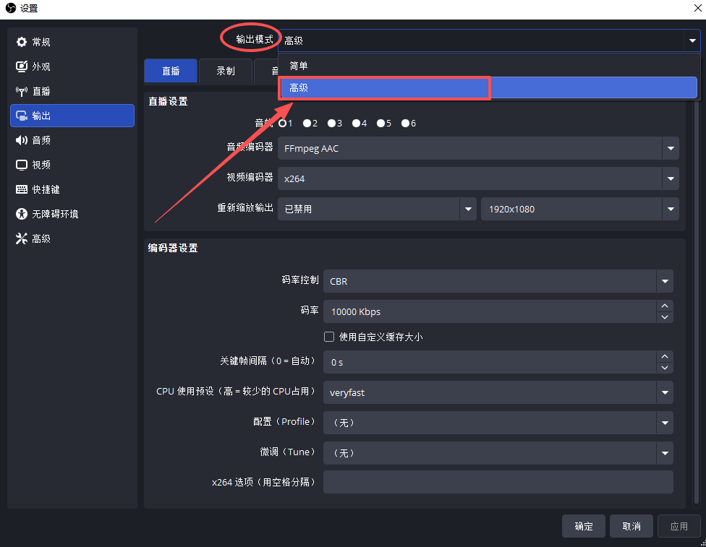Click the 常规 gear icon in sidebar
Screen dimensions: 706x547
coord(22,42)
